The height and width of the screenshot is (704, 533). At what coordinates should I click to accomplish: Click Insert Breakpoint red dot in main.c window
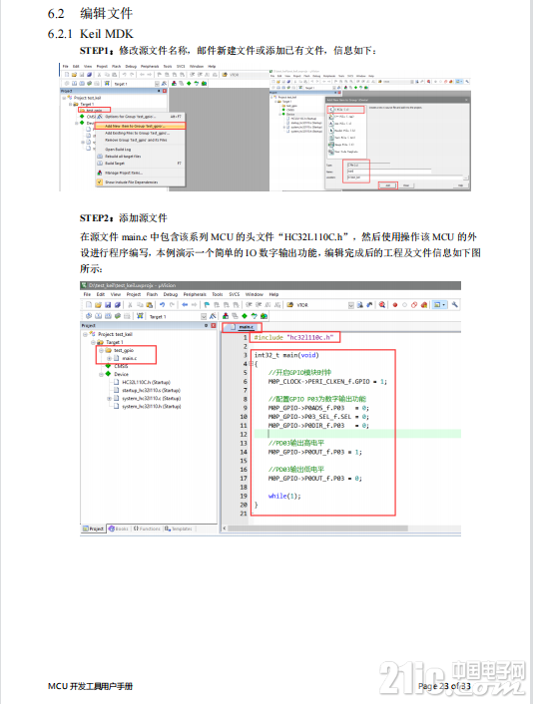(395, 305)
